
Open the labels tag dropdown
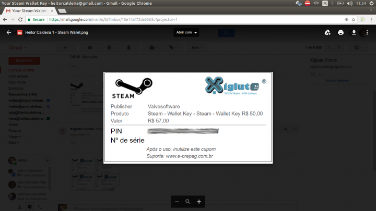coord(173,47)
